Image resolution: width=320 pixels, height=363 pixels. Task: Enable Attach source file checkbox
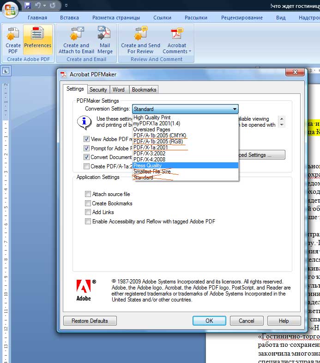pyautogui.click(x=88, y=194)
